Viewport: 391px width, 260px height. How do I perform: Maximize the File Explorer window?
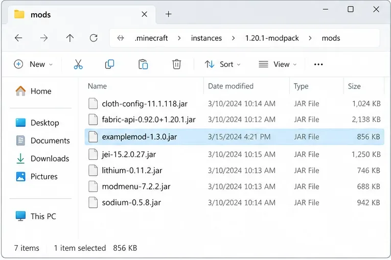pyautogui.click(x=351, y=10)
